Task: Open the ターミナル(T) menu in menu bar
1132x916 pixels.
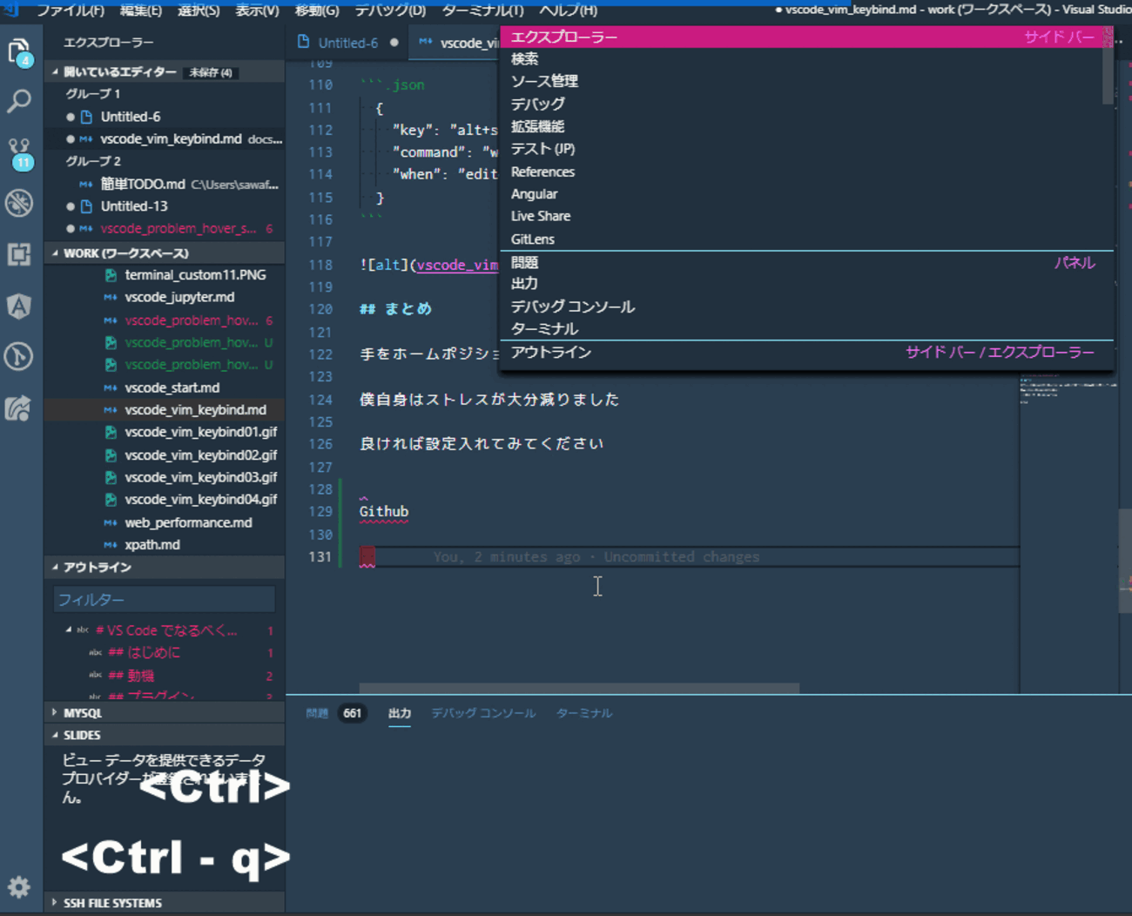Action: (x=482, y=10)
